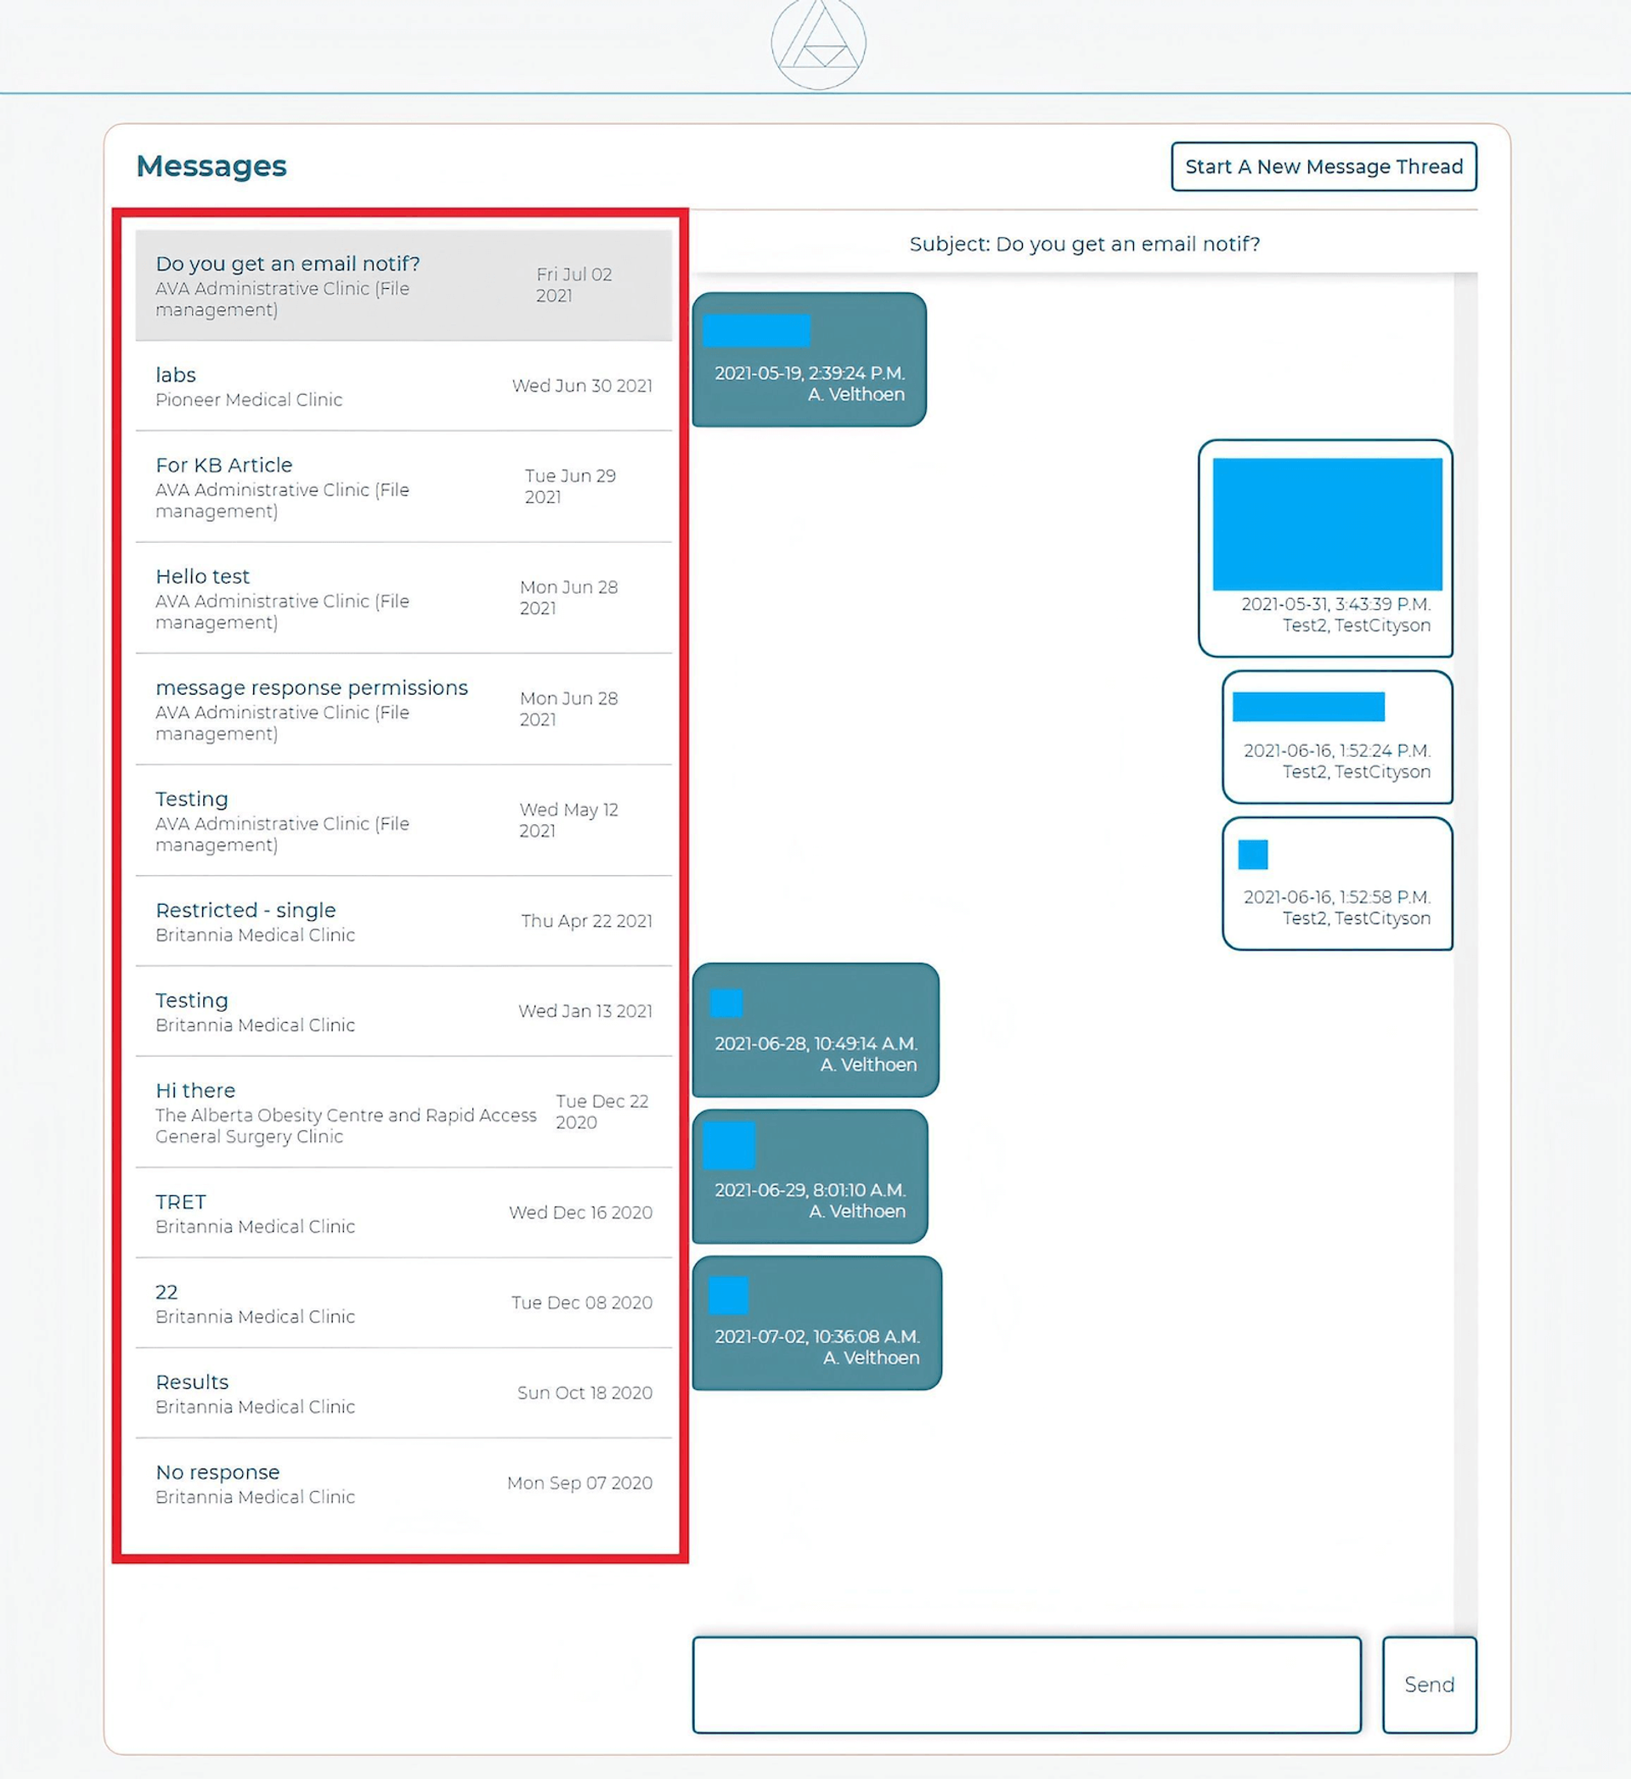
Task: Select the 'For KB Article' thread
Action: [404, 487]
